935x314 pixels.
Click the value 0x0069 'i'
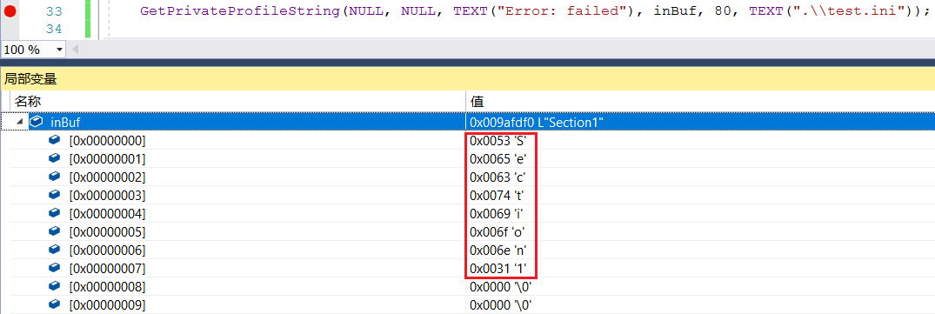(496, 213)
